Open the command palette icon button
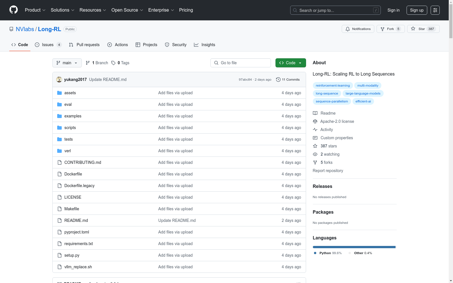Viewport: 453px width, 283px height. click(435, 10)
